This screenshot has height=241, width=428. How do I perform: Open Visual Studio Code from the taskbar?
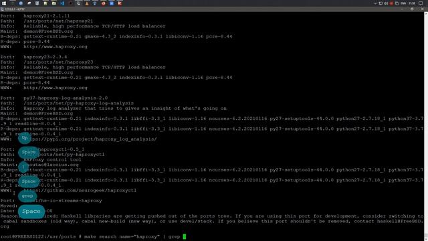62,3
